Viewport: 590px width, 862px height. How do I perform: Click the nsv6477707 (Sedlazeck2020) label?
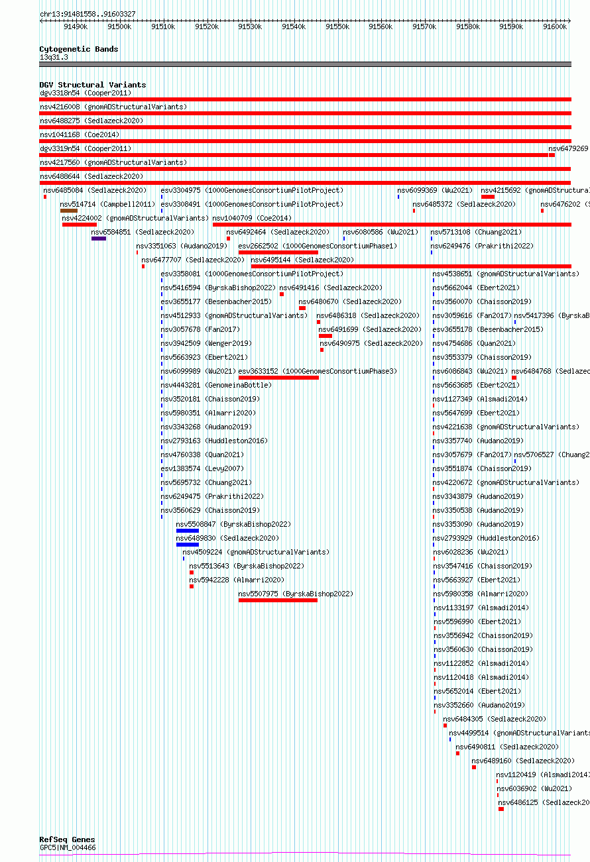[193, 260]
